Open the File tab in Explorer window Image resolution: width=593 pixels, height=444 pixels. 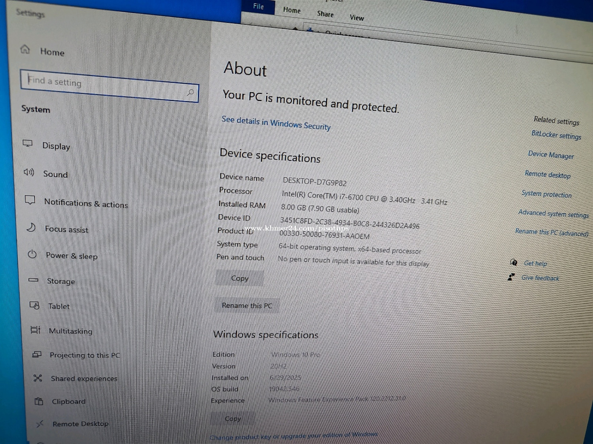coord(258,6)
